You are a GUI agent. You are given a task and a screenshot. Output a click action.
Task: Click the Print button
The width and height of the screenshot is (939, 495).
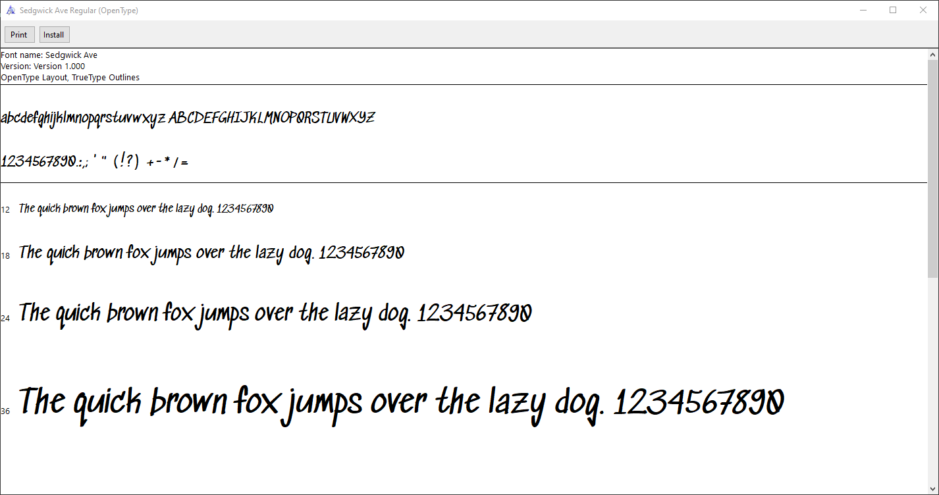point(19,35)
